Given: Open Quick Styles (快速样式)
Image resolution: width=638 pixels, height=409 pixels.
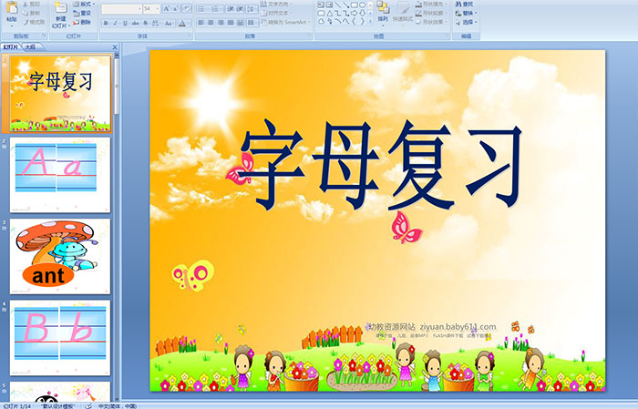Looking at the screenshot, I should click(403, 12).
